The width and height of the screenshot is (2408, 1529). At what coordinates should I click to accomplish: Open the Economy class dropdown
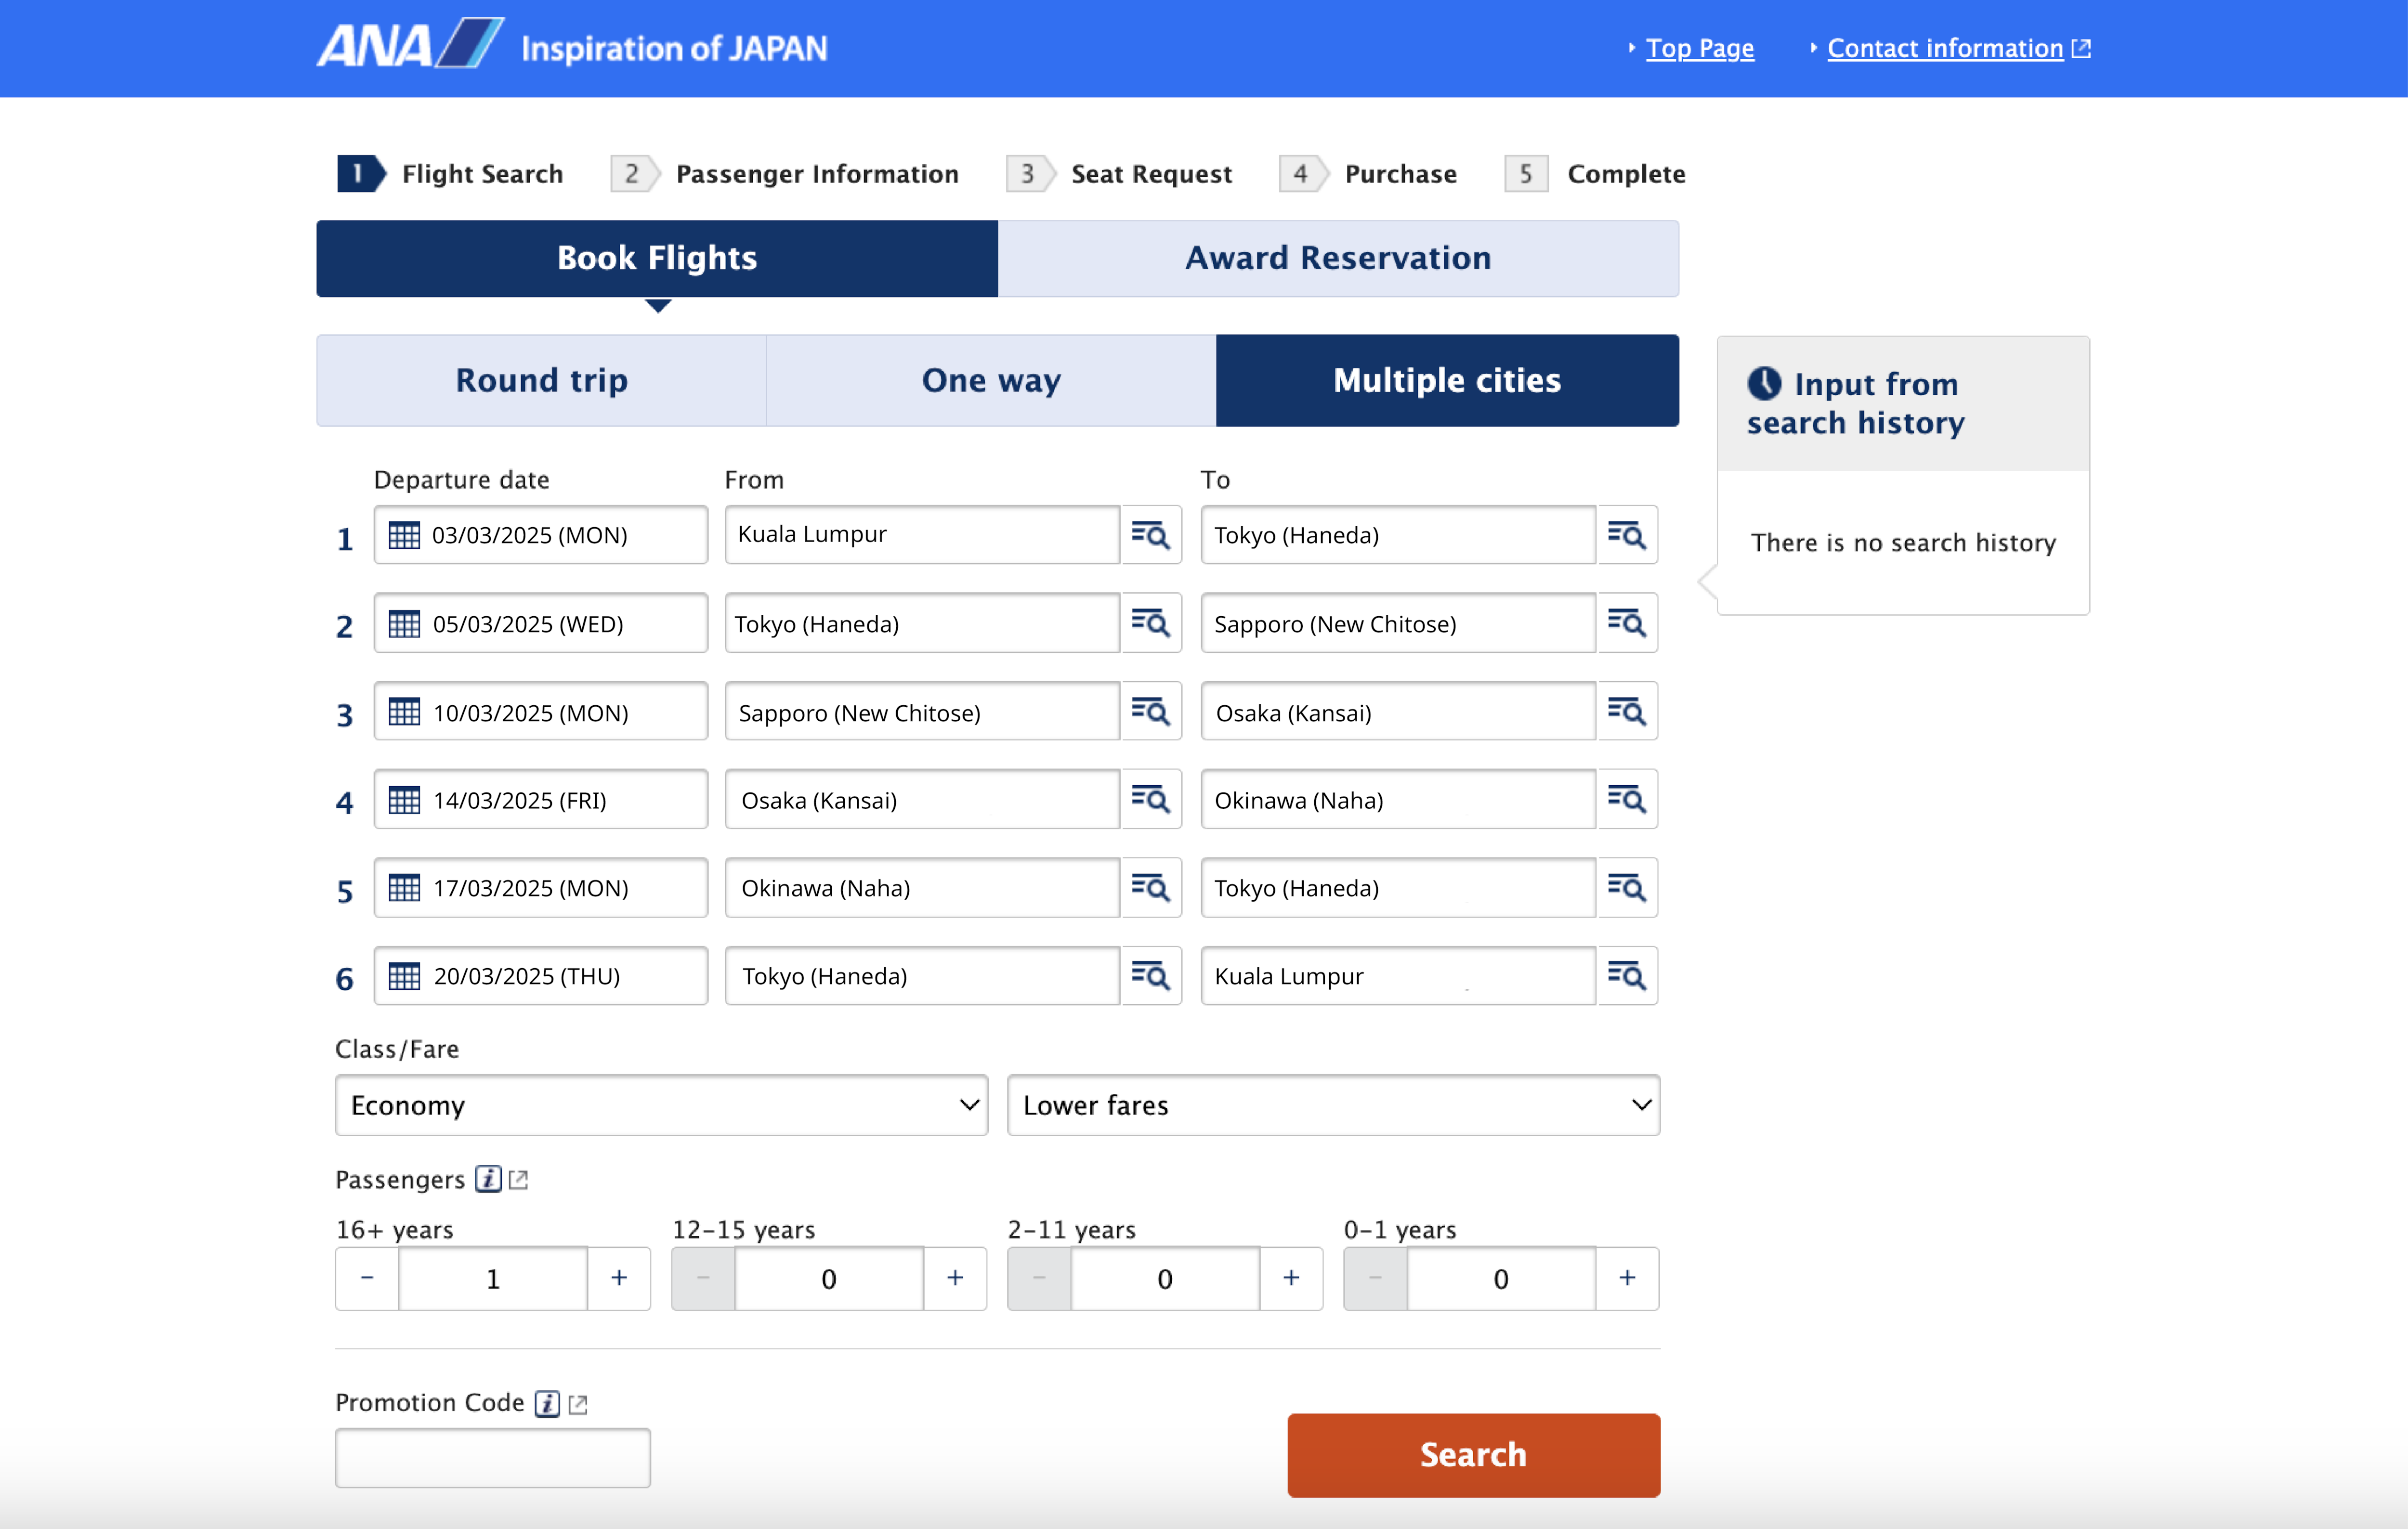(x=660, y=1105)
